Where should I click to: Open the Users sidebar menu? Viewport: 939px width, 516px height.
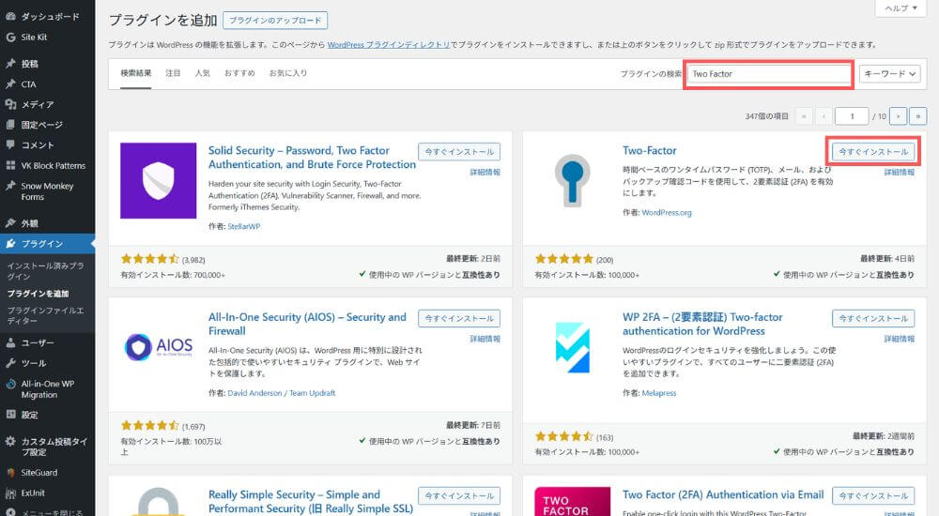click(38, 342)
